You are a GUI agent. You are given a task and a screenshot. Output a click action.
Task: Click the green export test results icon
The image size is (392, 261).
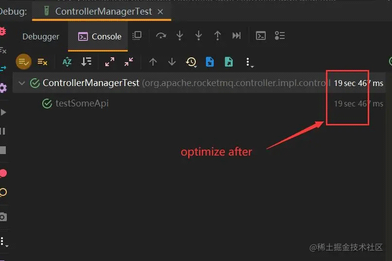point(229,62)
